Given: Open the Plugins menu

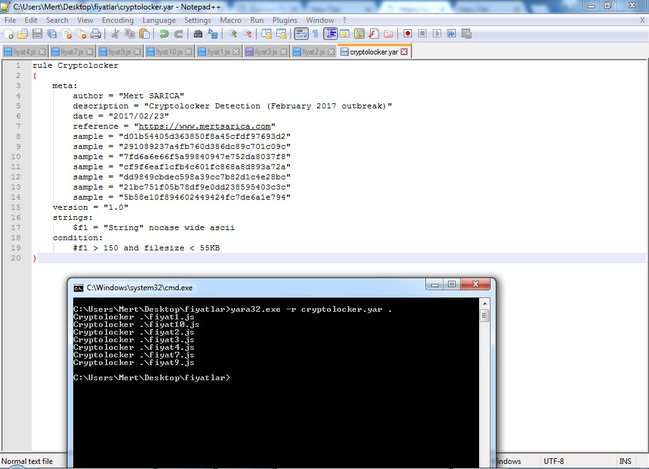Looking at the screenshot, I should coord(285,20).
